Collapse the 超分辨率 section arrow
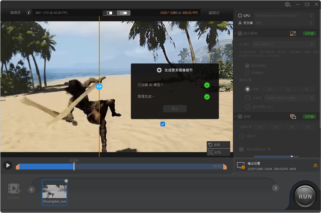 click(235, 34)
